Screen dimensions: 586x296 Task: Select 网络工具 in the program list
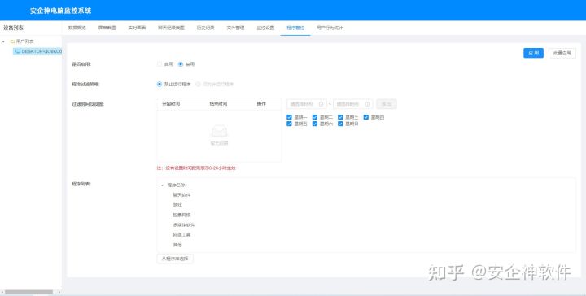(181, 235)
